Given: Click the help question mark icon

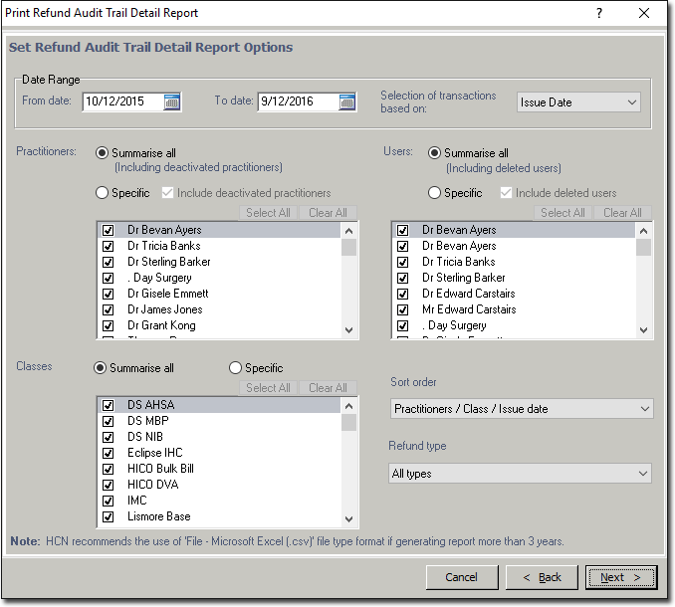Looking at the screenshot, I should 599,13.
